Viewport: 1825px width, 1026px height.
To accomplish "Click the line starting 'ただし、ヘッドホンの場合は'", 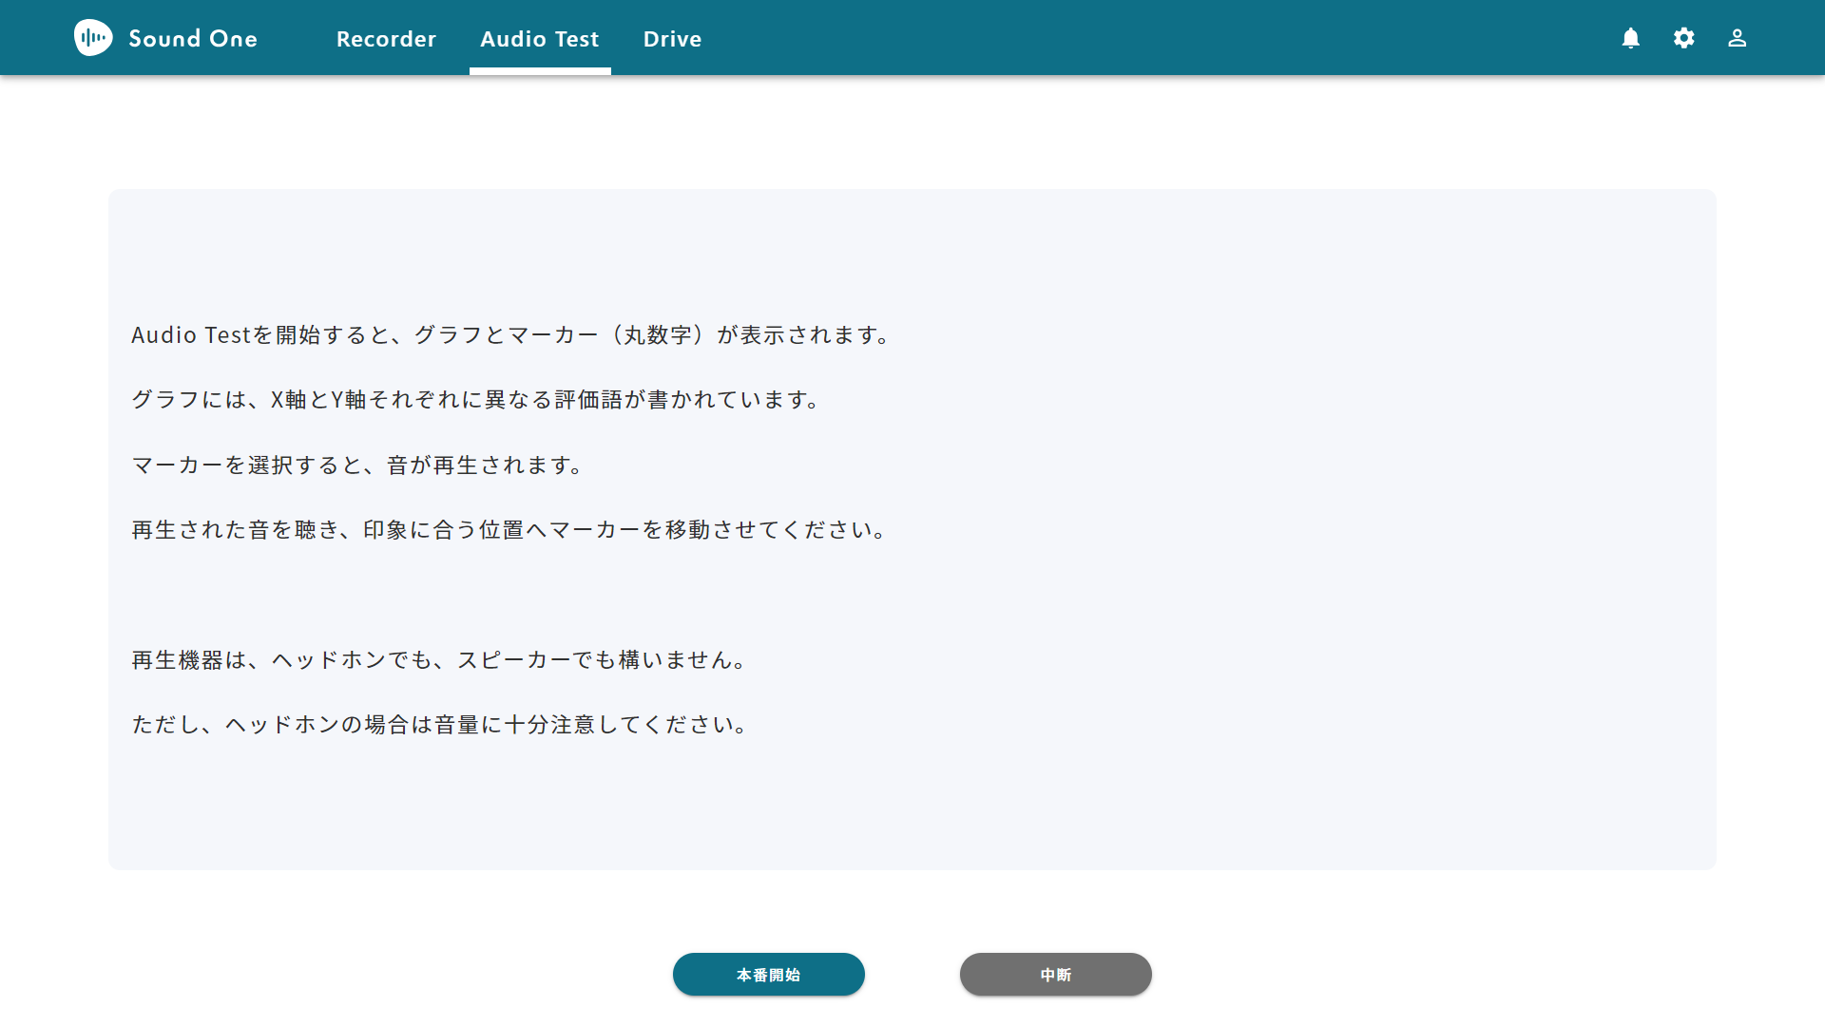I will pos(441,725).
